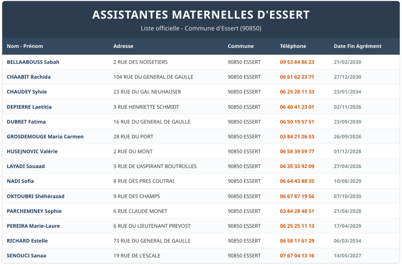Click OKTOUBRI Shéhérazad's name

[35, 196]
